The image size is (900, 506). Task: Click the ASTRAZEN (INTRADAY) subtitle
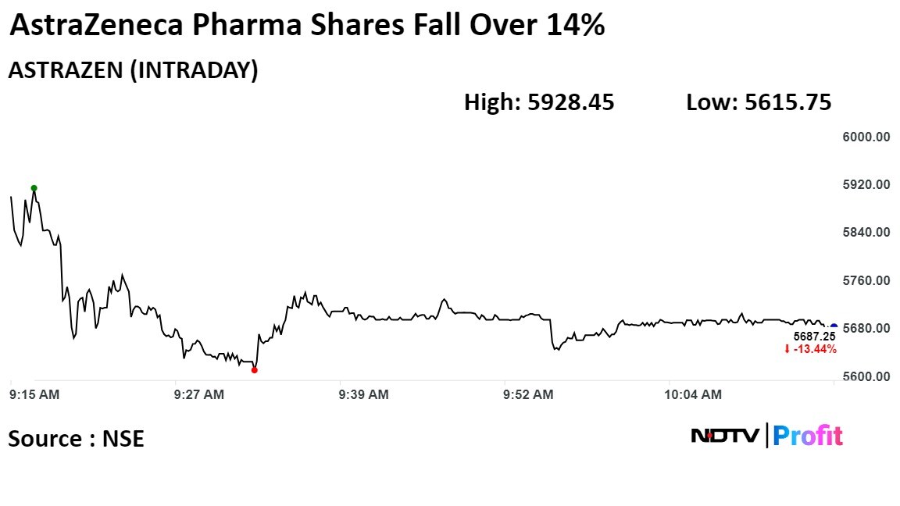(x=133, y=70)
